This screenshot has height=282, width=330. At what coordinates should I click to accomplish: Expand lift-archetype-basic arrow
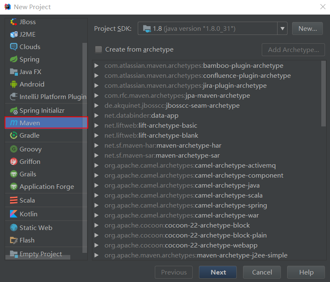point(97,126)
